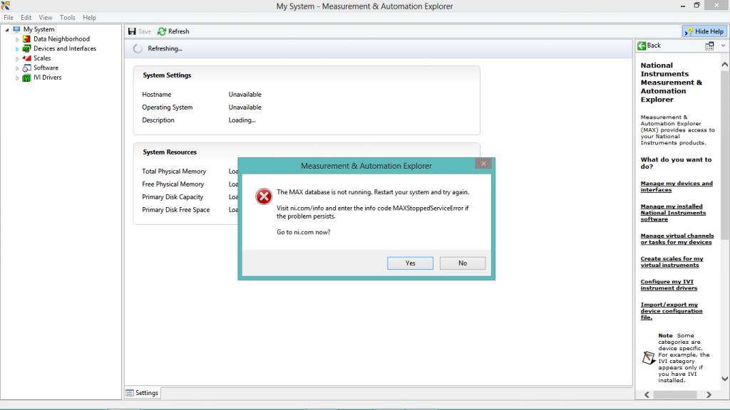Click the 'Total Physical Memory' label
The height and width of the screenshot is (410, 730).
tap(174, 172)
